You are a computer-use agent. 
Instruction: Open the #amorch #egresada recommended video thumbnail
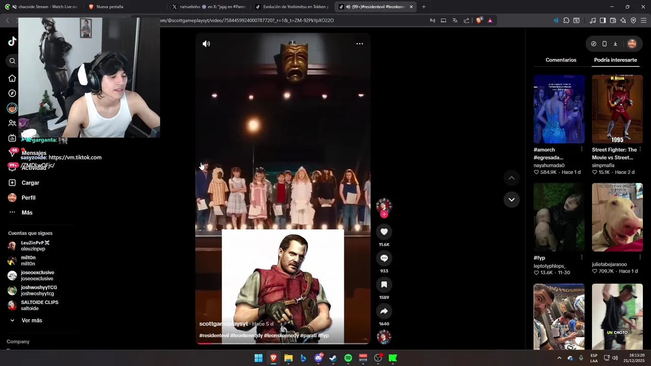pos(559,109)
